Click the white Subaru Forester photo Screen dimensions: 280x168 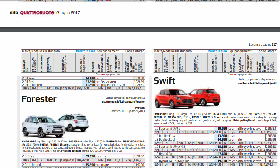point(55,126)
